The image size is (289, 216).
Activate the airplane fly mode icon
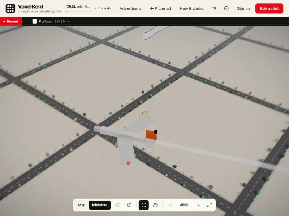129,205
